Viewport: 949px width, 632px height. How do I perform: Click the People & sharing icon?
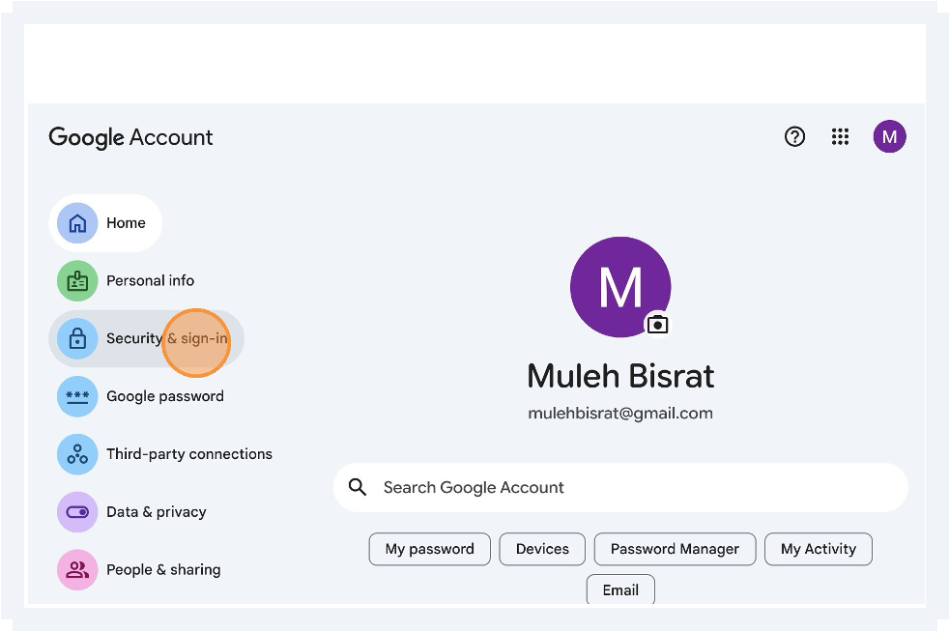coord(77,569)
